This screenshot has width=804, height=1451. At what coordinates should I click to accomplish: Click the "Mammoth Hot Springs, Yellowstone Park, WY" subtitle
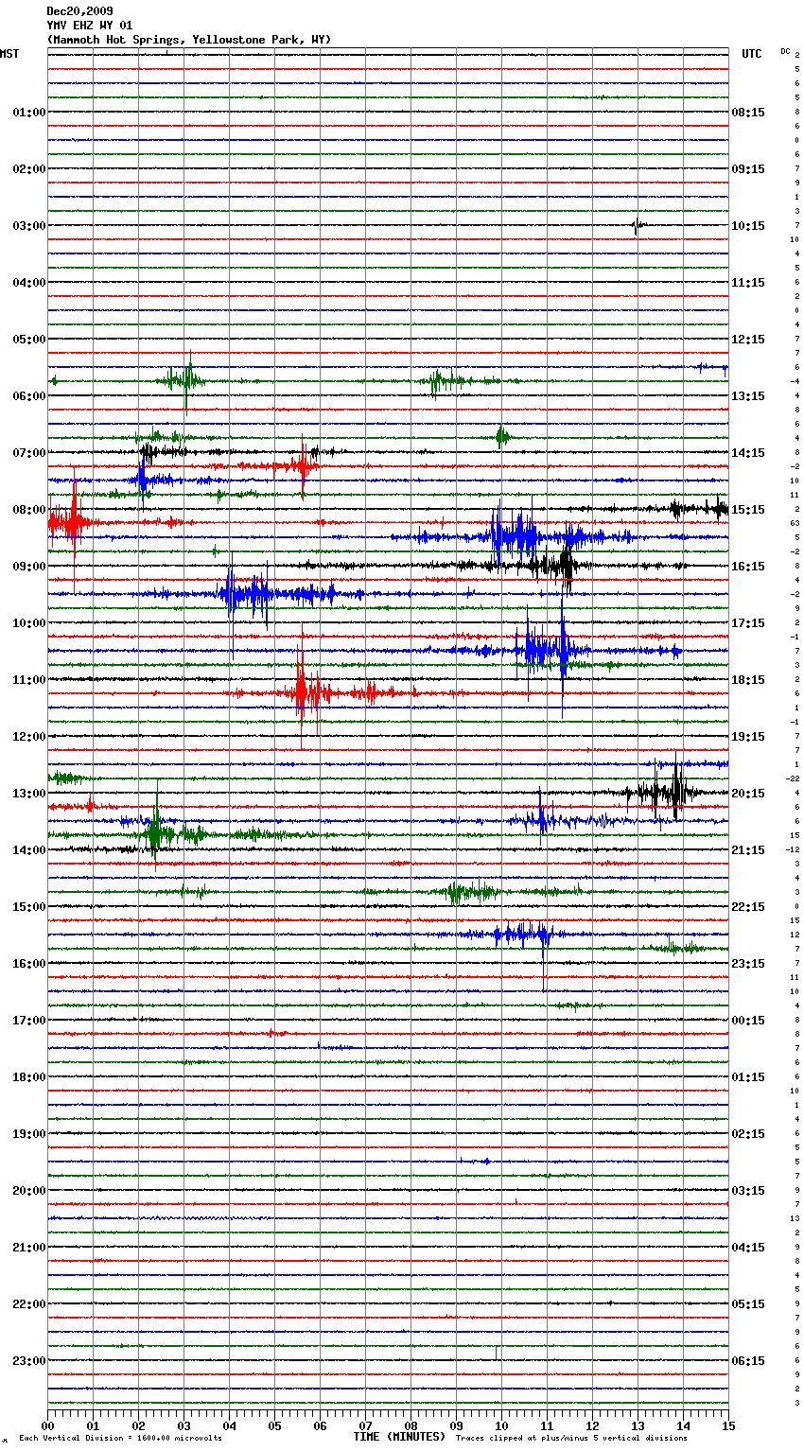(189, 40)
